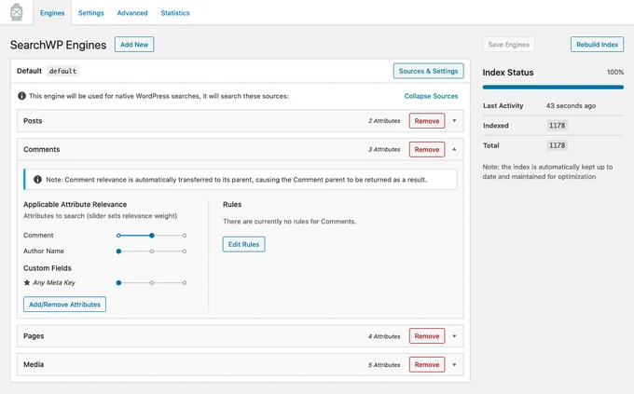The image size is (634, 394).
Task: Click the Rebuild Index button
Action: pos(598,45)
